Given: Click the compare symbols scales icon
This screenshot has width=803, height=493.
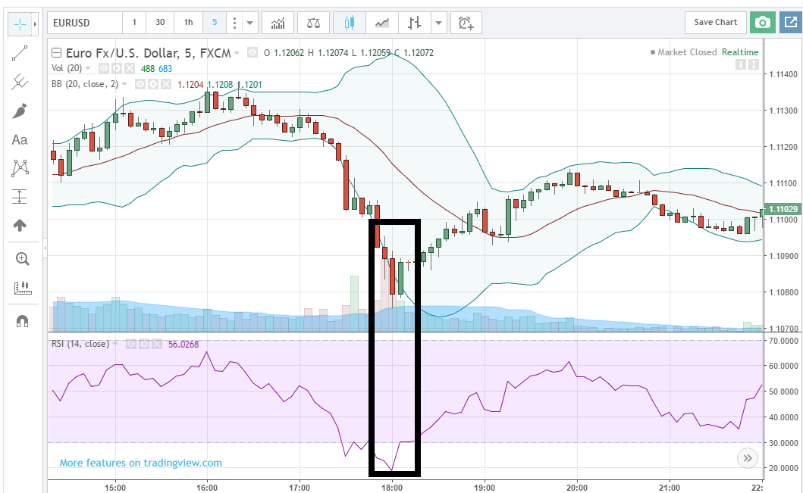Looking at the screenshot, I should 313,23.
